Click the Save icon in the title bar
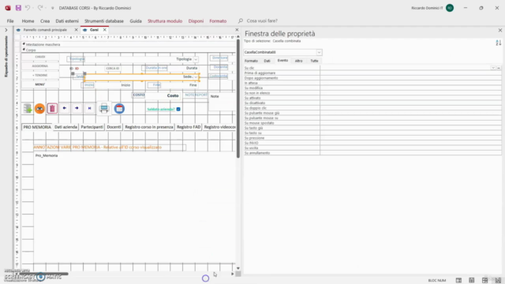The image size is (505, 284). [x=18, y=8]
